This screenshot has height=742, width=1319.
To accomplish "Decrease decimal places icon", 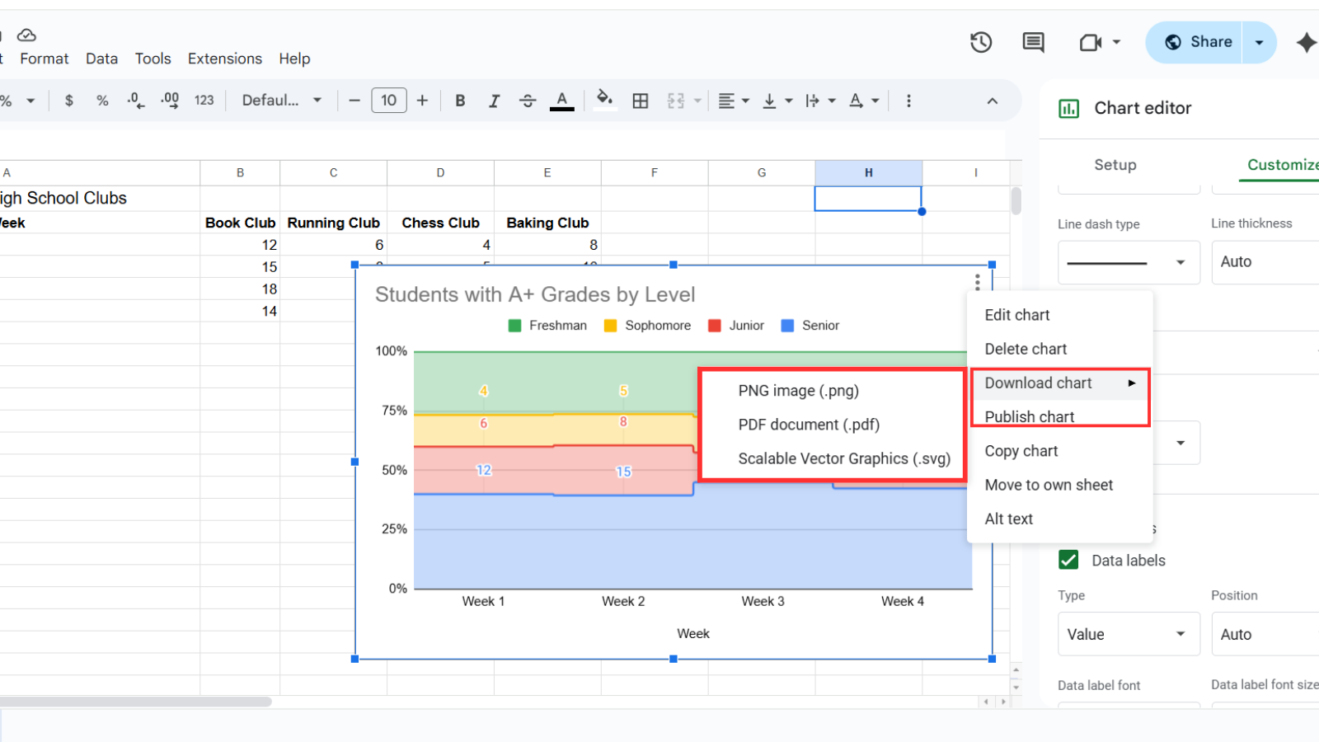I will click(x=136, y=101).
